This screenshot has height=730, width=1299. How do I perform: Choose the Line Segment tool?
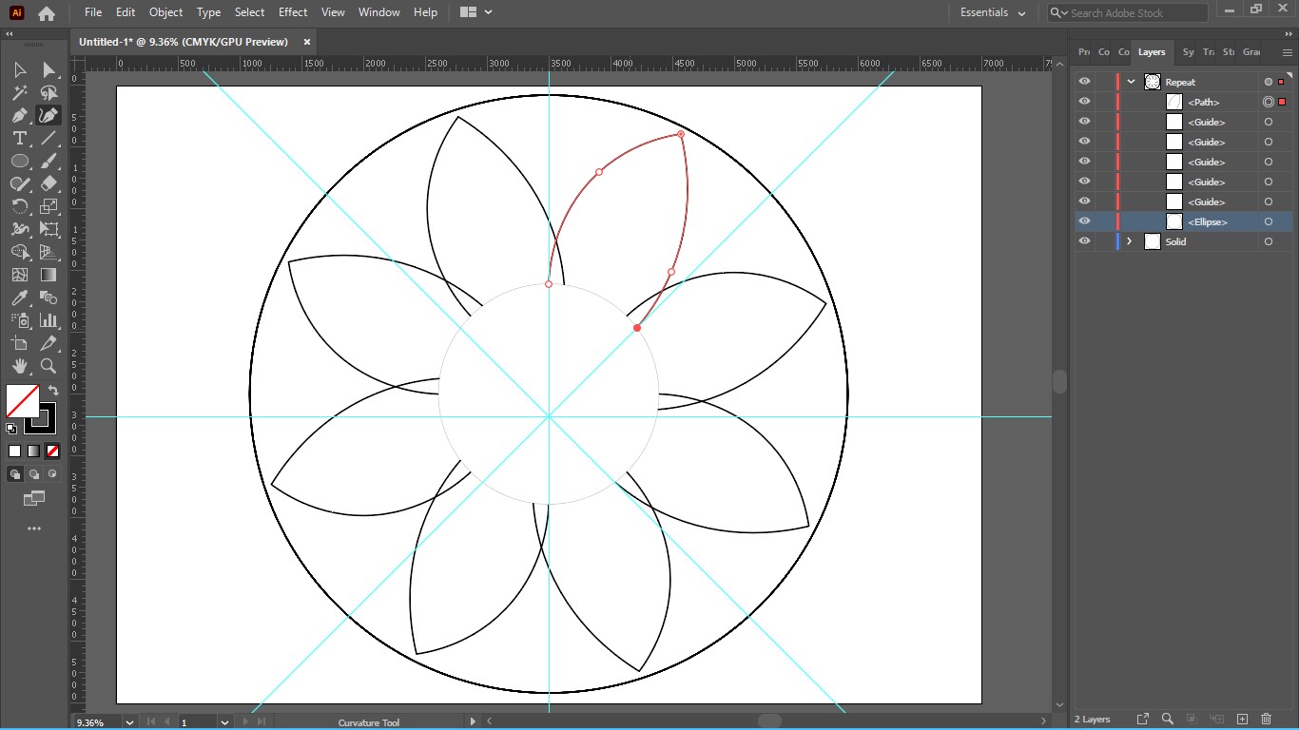pos(48,139)
